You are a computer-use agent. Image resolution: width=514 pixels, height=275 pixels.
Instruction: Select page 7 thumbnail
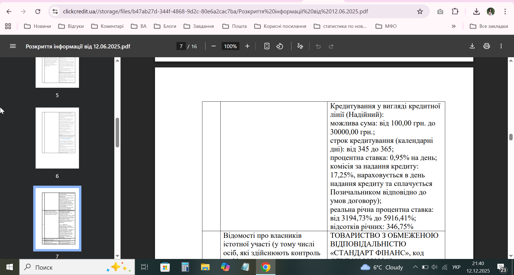[57, 219]
